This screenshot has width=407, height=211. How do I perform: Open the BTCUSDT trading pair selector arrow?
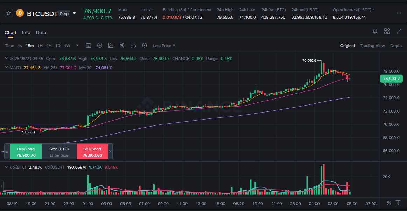74,13
